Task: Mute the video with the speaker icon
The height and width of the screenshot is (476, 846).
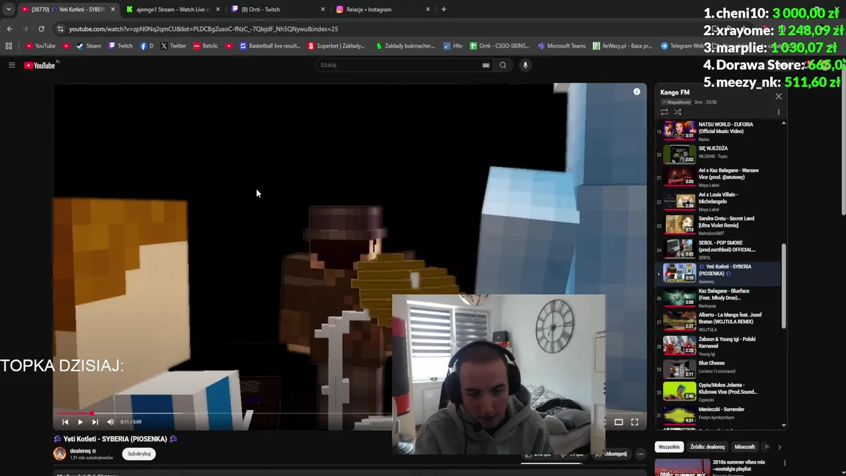Action: tap(110, 422)
